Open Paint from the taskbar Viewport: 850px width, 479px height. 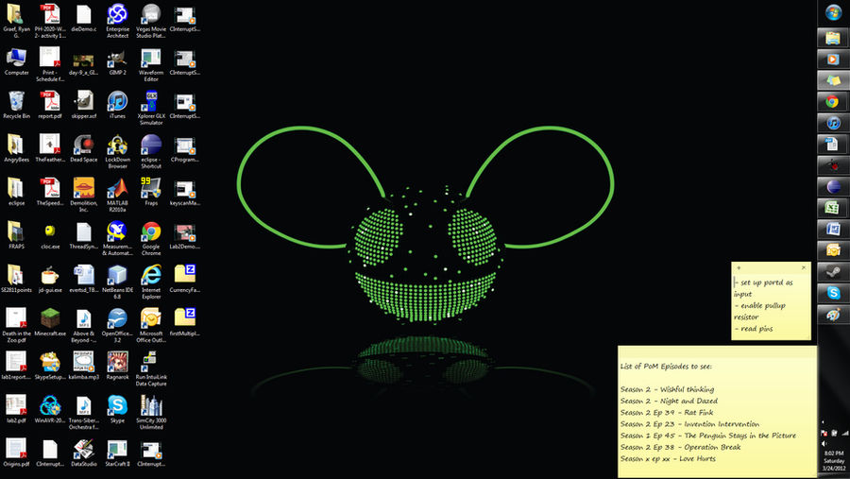click(x=833, y=314)
